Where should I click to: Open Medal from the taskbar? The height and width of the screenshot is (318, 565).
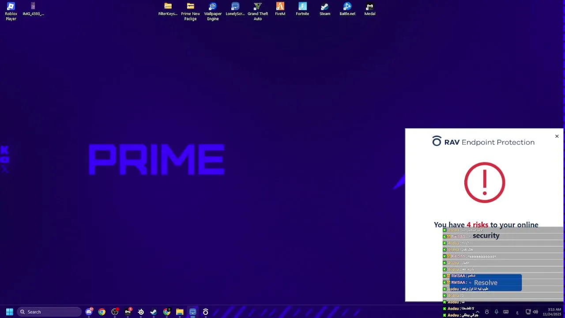tap(128, 312)
